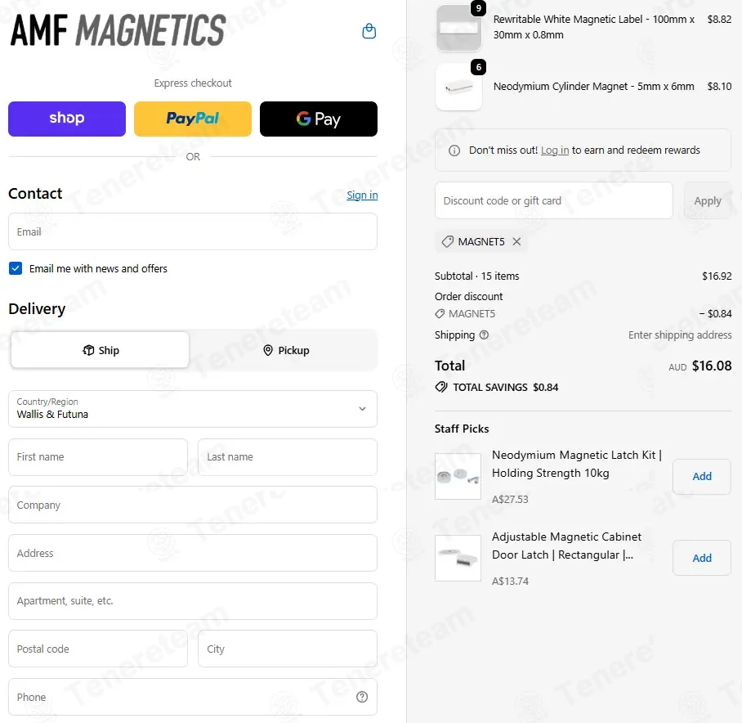742x723 pixels.
Task: Click the TOTAL SAVINGS $0.84 text
Action: (x=505, y=388)
